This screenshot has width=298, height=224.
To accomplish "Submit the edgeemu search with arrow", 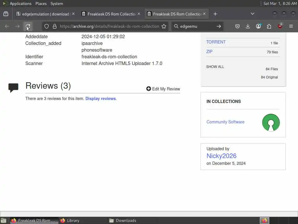I will [219, 26].
